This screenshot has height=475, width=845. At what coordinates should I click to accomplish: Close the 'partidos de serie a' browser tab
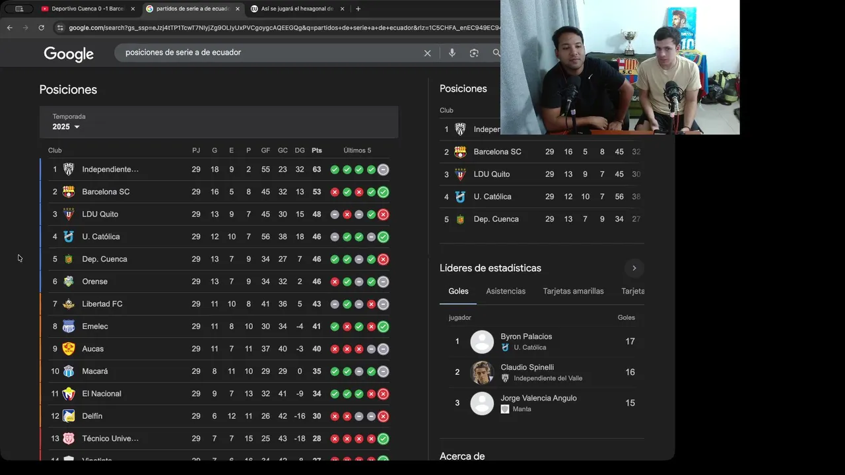(238, 9)
